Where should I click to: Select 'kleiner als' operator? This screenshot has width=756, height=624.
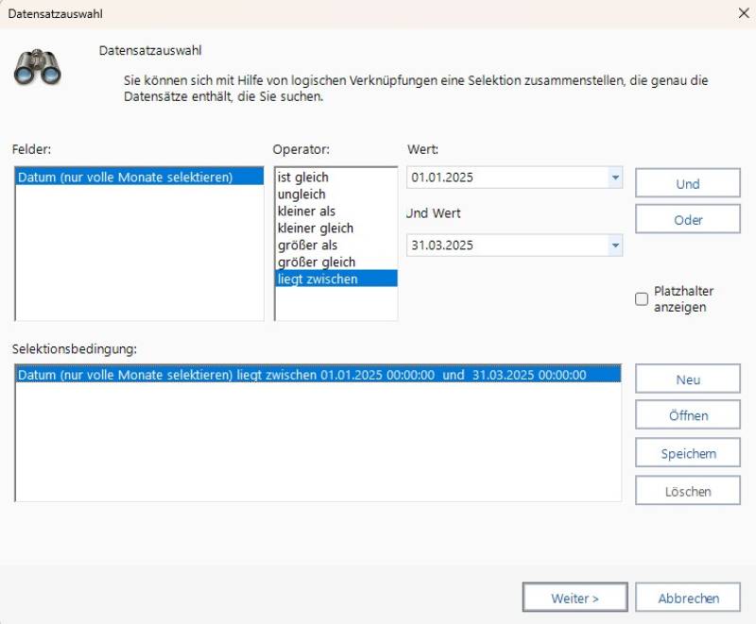coord(306,211)
